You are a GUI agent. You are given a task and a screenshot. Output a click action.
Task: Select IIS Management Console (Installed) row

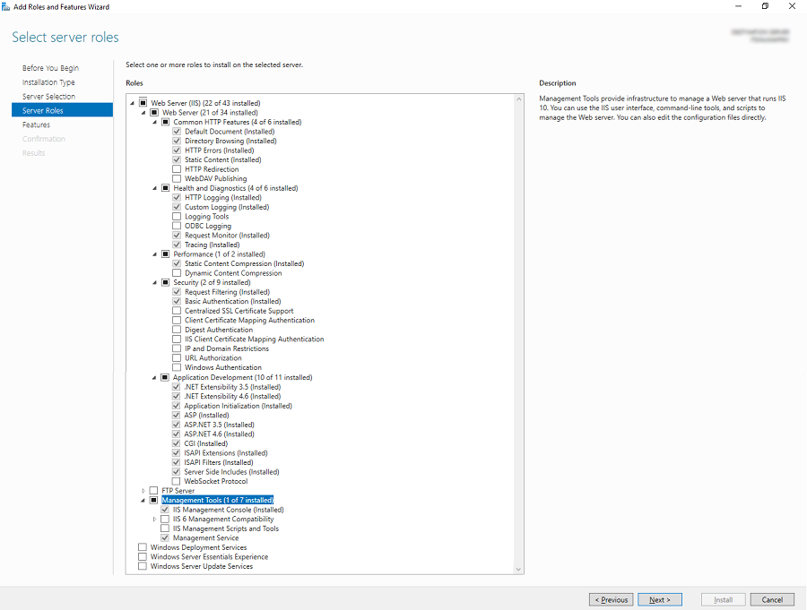[228, 510]
